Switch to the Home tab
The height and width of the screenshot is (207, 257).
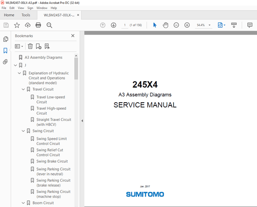(x=9, y=15)
